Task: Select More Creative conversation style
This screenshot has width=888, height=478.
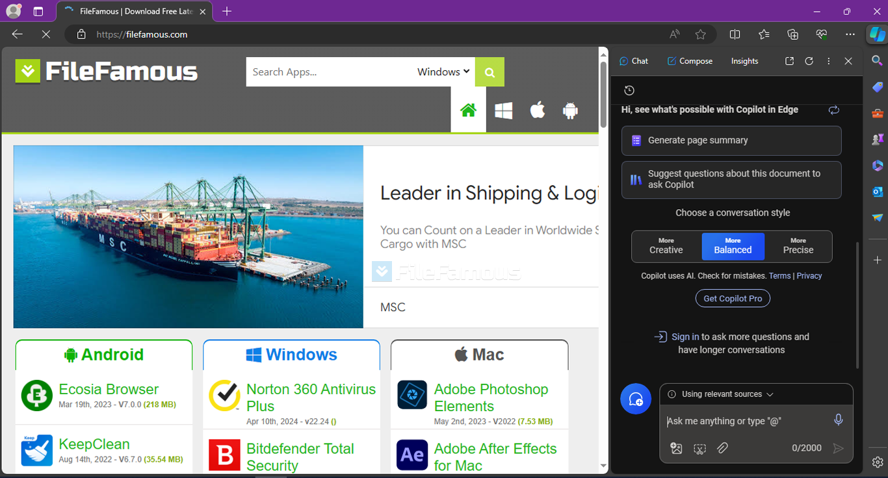Action: [x=666, y=246]
